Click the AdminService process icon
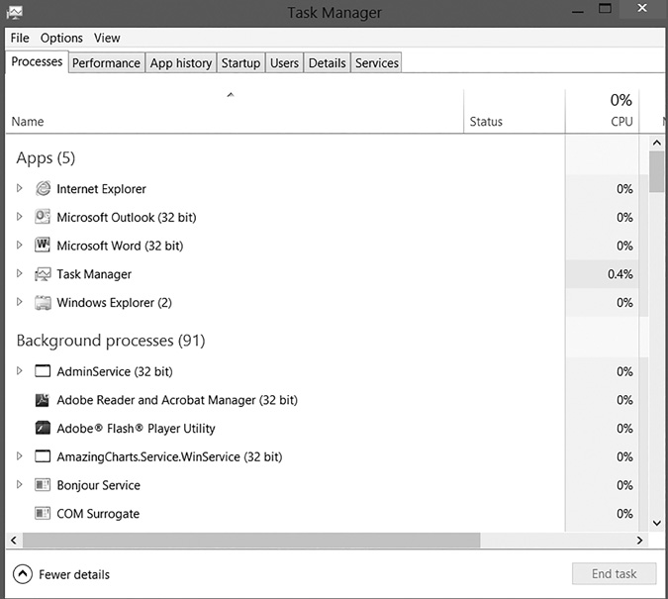This screenshot has height=599, width=668. click(x=43, y=371)
